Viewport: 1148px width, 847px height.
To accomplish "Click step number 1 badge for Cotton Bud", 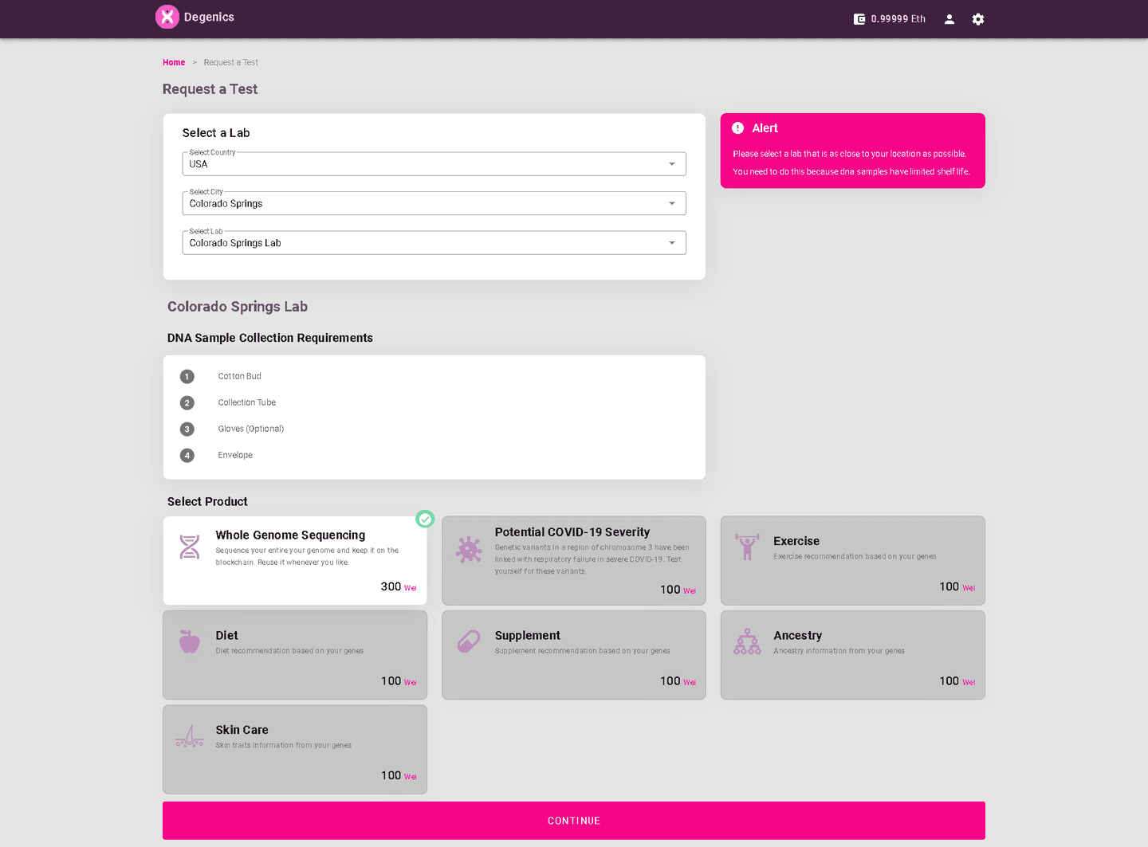I will pos(187,377).
